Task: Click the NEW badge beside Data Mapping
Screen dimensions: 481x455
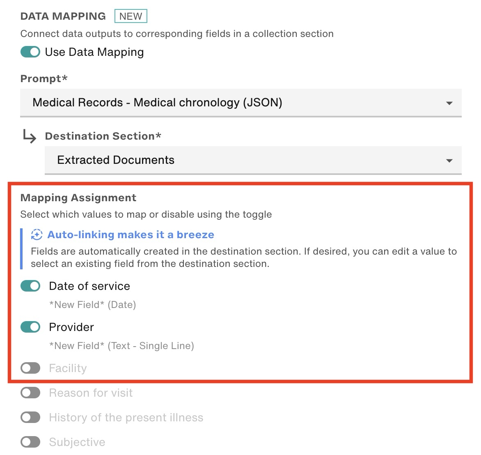Action: point(131,16)
